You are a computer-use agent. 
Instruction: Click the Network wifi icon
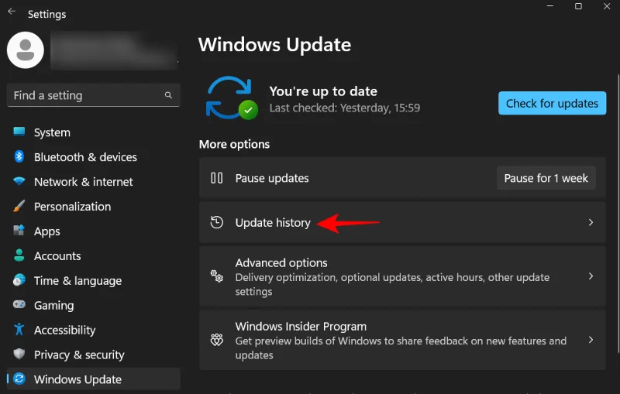coord(19,181)
